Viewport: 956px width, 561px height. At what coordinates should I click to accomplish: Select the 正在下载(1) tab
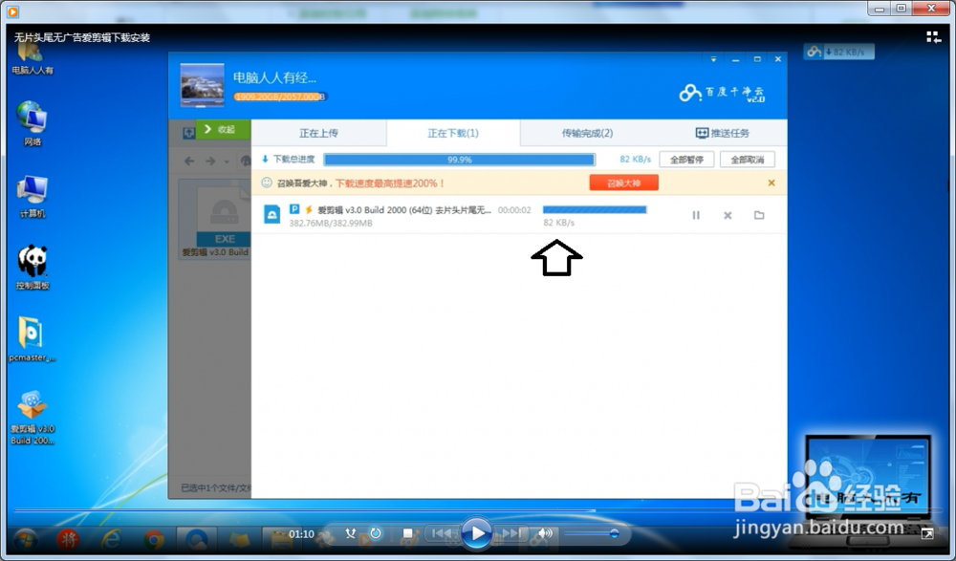(453, 133)
